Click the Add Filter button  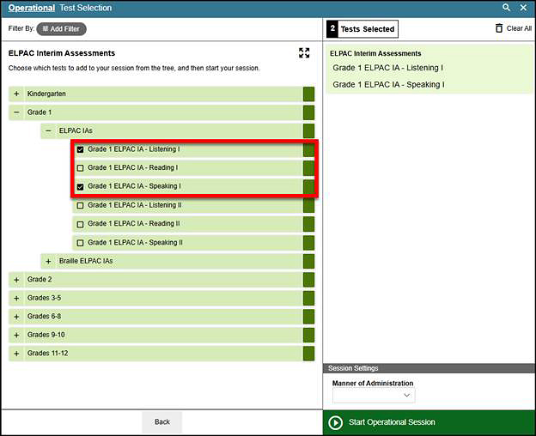tap(62, 29)
